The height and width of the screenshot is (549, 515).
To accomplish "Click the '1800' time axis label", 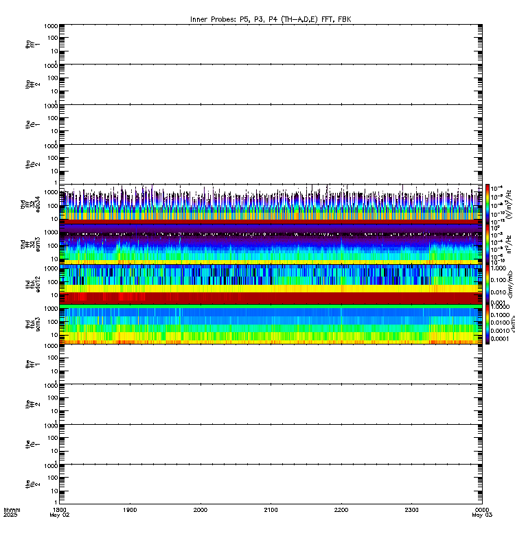I will tap(60, 510).
